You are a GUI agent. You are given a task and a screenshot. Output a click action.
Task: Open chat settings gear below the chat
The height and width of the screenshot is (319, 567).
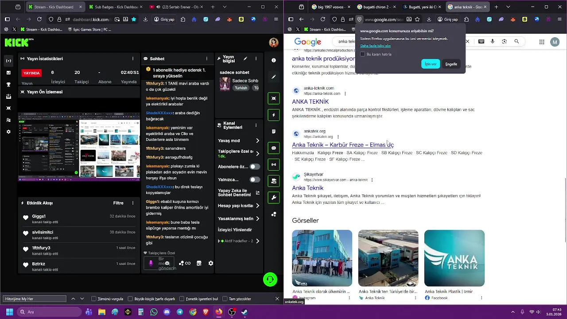[x=211, y=263]
